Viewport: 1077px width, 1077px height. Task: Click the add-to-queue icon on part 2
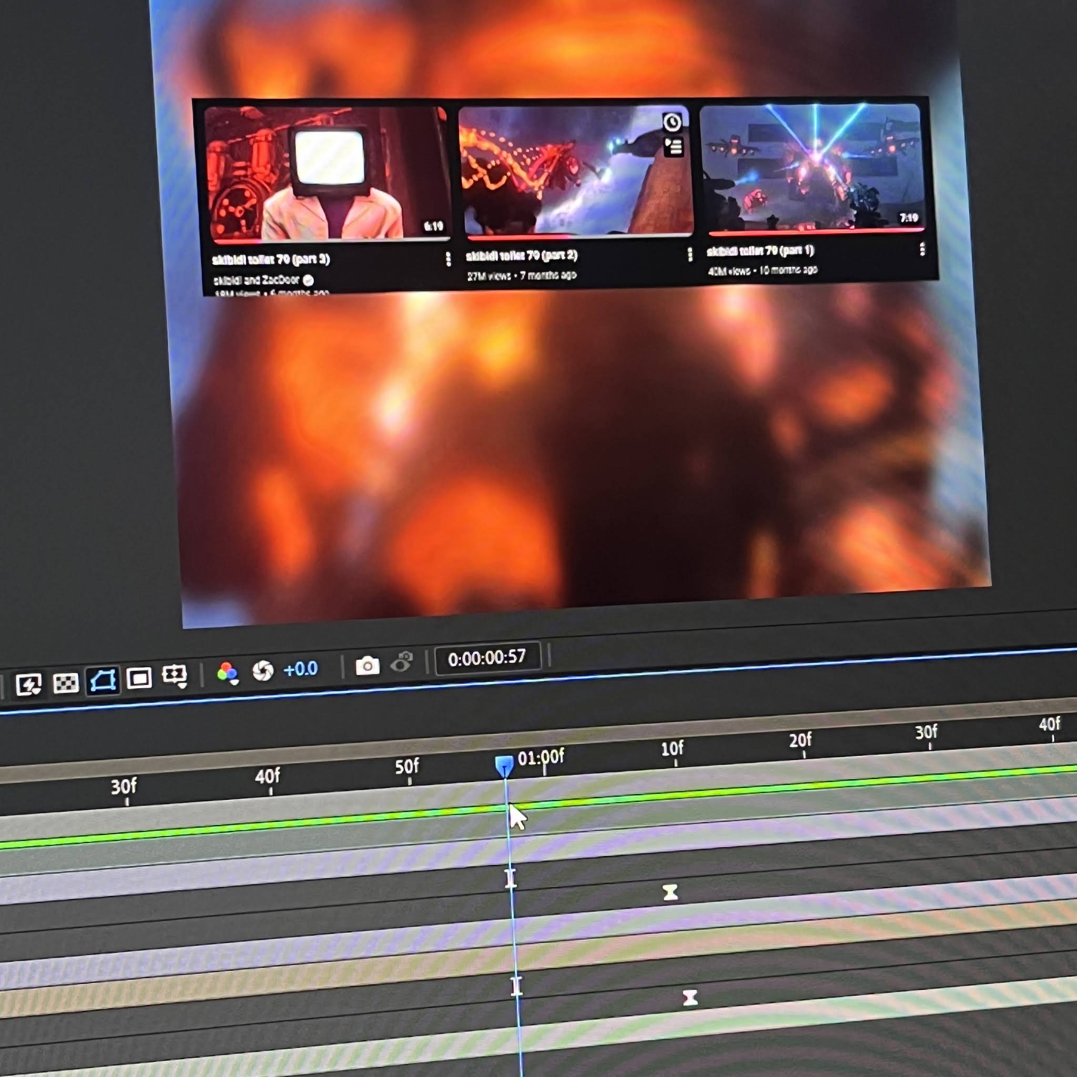674,147
